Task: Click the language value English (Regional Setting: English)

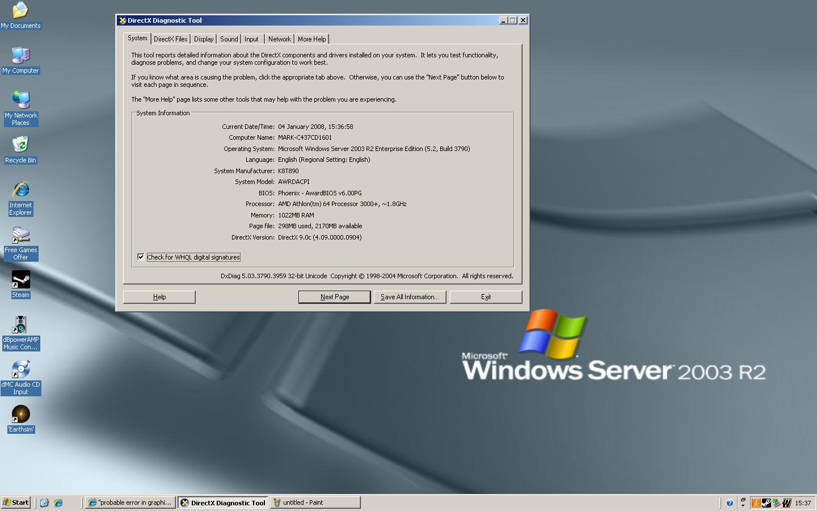Action: point(324,160)
